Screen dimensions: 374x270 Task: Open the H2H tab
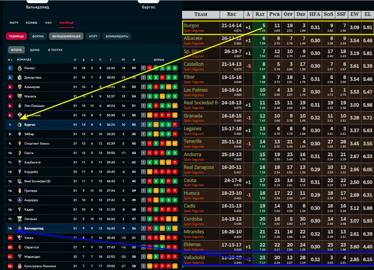click(49, 23)
